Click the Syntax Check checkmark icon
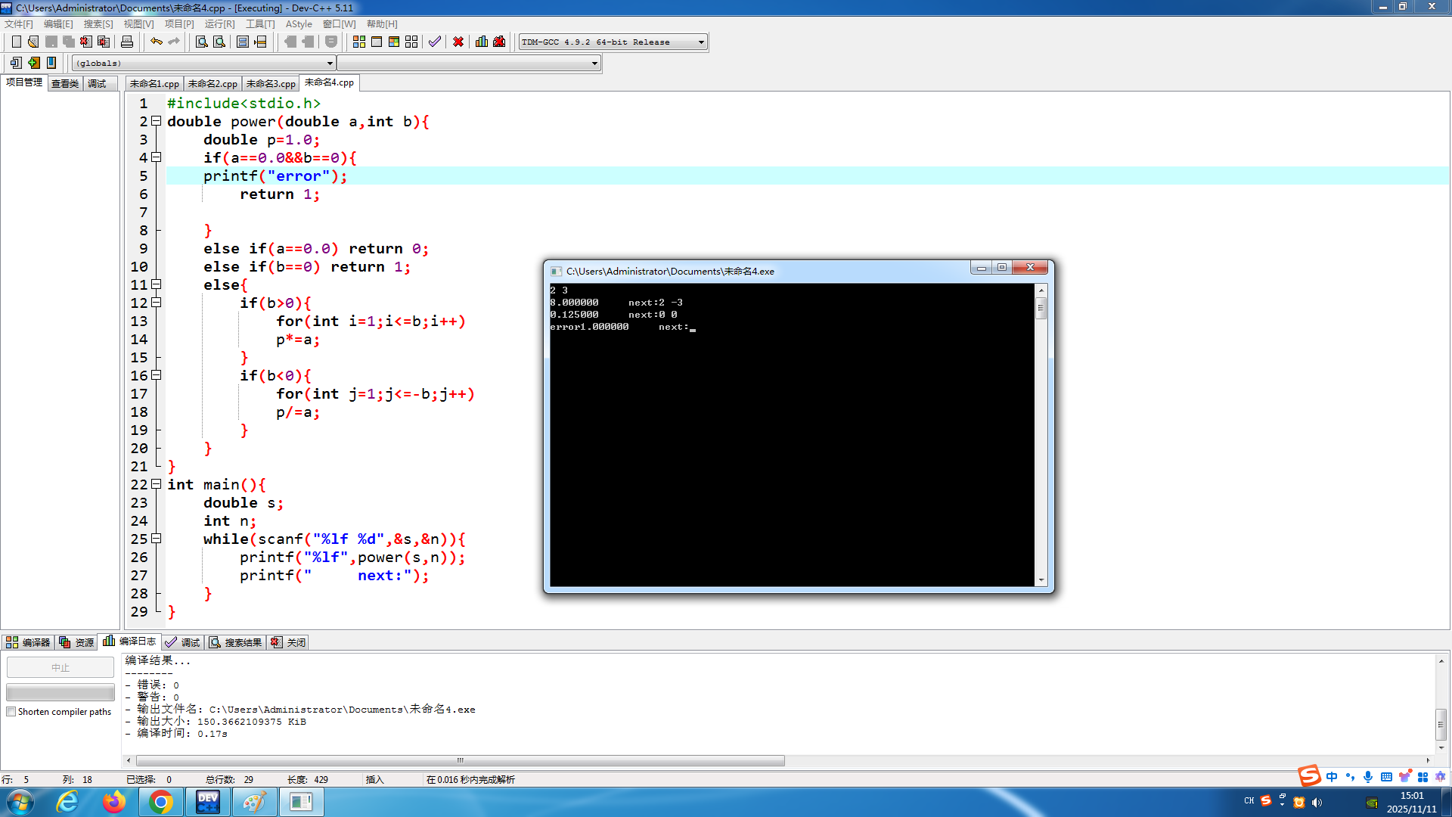Viewport: 1452px width, 817px height. 435,42
